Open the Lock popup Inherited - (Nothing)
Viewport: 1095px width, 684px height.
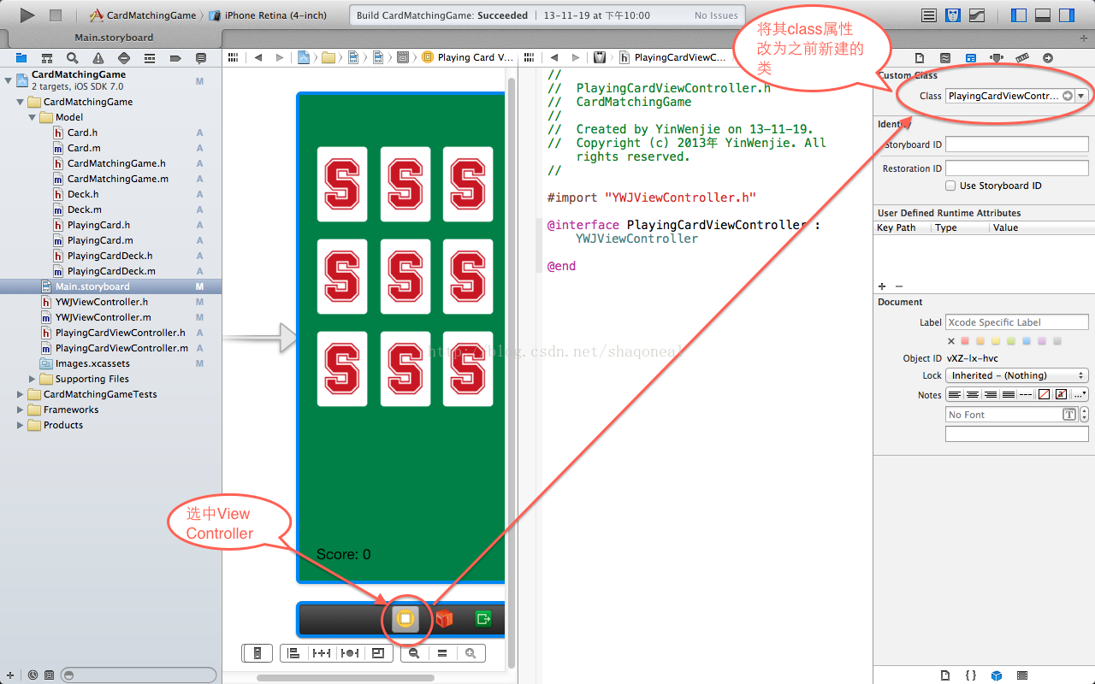pyautogui.click(x=1017, y=375)
